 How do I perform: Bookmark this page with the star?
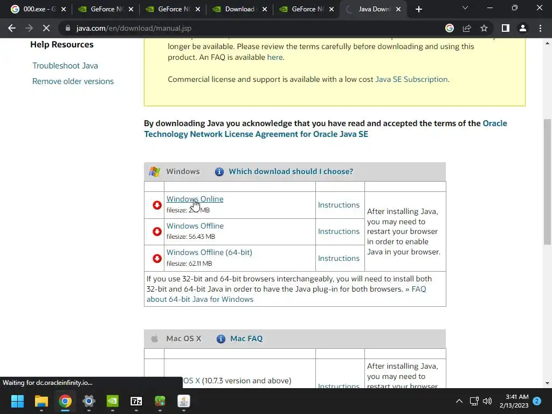coord(484,28)
